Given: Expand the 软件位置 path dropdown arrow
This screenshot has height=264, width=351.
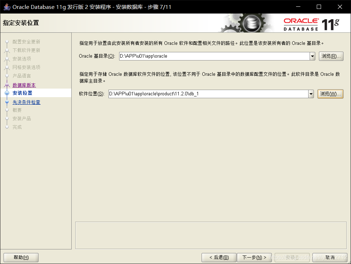Looking at the screenshot, I should coord(311,94).
